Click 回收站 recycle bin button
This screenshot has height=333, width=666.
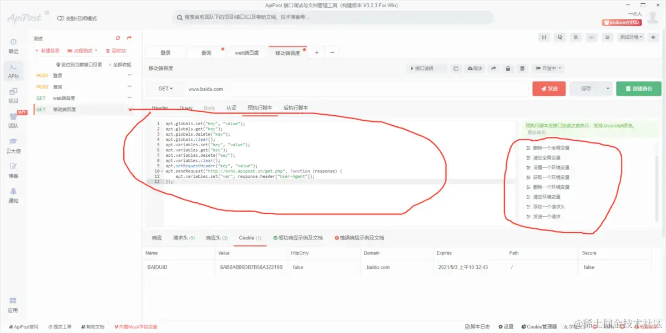[x=115, y=50]
